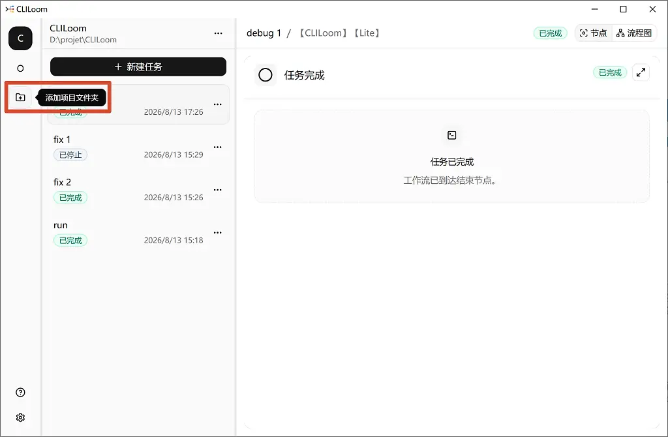Image resolution: width=668 pixels, height=437 pixels.
Task: Select the O project in sidebar
Action: (20, 68)
